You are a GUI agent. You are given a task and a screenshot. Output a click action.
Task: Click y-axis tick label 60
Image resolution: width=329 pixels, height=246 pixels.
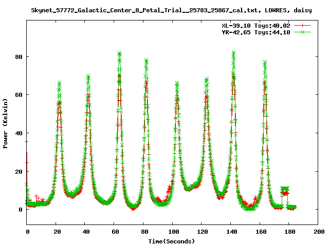(19, 95)
